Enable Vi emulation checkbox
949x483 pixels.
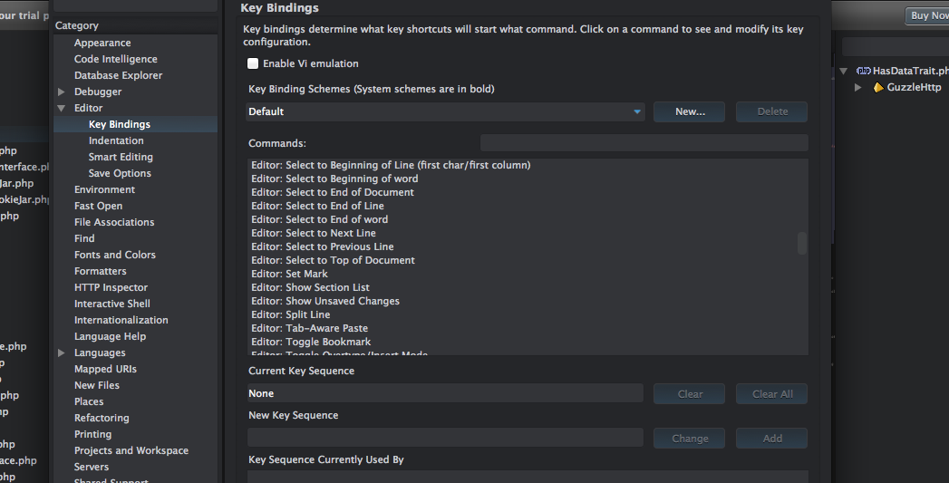point(253,64)
